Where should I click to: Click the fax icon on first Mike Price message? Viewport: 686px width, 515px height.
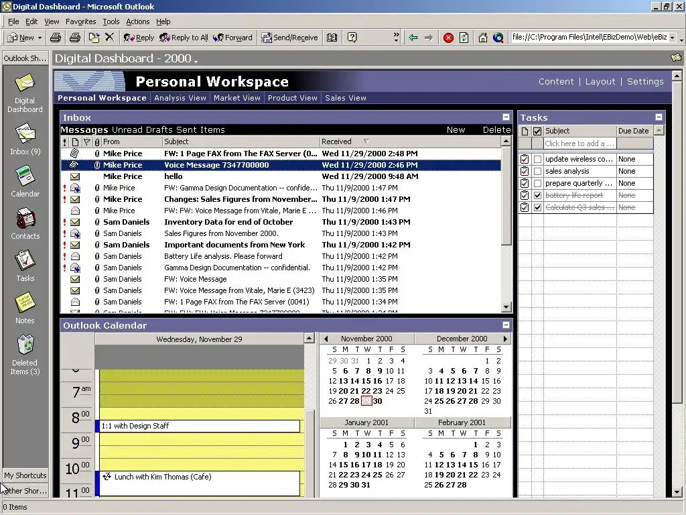pos(75,154)
